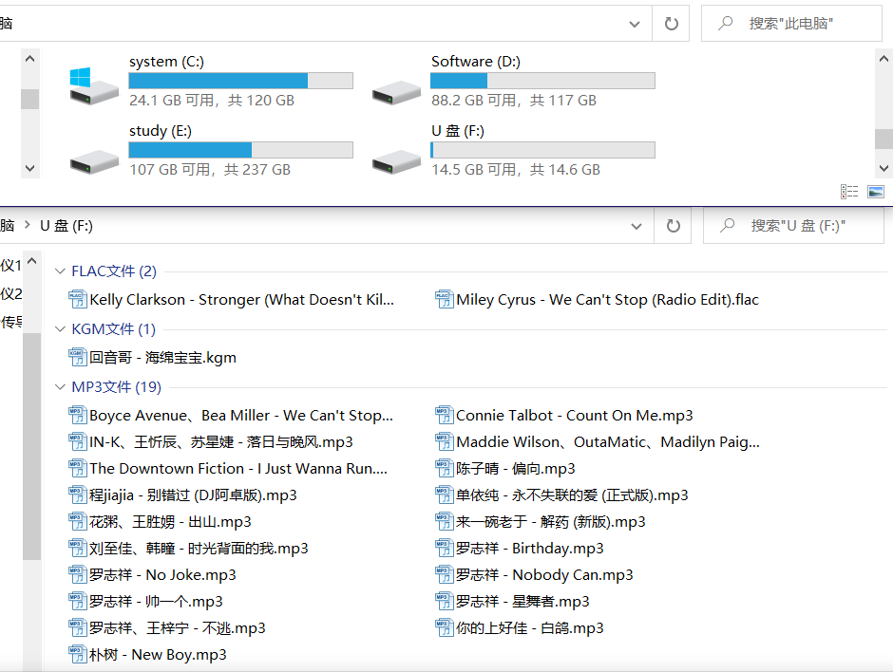This screenshot has width=893, height=672.
Task: Select file name "罗志祥 - 帅一个.mp3"
Action: 156,602
